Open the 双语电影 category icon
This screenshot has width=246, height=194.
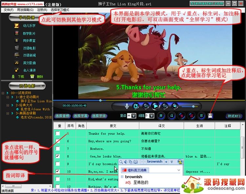click(x=16, y=48)
